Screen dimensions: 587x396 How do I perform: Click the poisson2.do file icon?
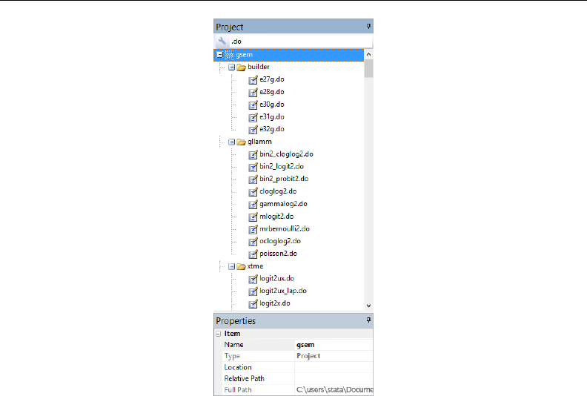(253, 254)
